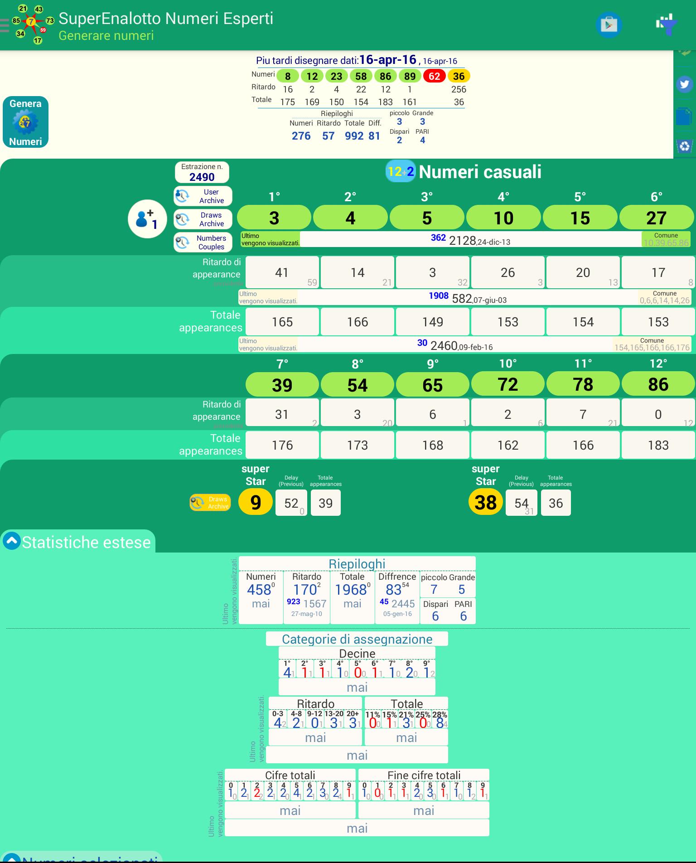Click the Diffrence 83 cell
The height and width of the screenshot is (863, 696).
397,597
